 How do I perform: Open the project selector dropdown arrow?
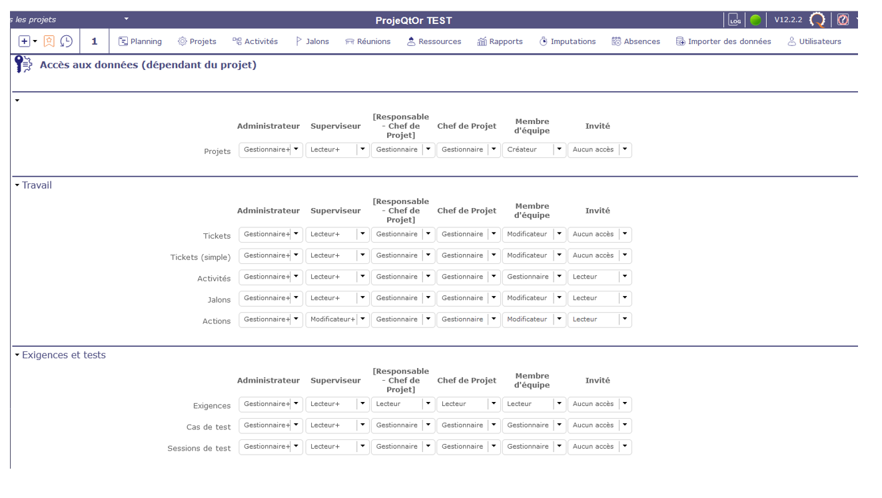(127, 19)
